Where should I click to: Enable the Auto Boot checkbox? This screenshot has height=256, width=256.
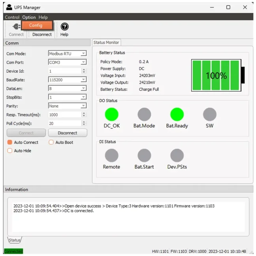[51, 142]
